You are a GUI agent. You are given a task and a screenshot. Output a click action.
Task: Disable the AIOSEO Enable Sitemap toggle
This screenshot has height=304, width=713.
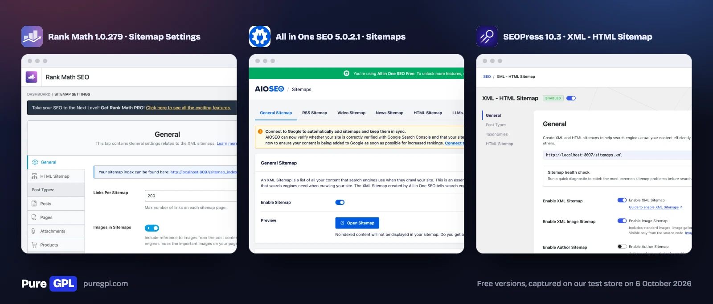point(340,202)
